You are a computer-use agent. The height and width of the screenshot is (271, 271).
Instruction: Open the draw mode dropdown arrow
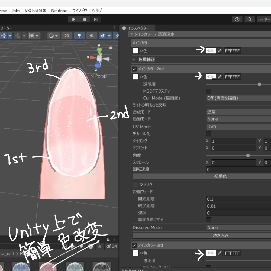(x=57, y=36)
